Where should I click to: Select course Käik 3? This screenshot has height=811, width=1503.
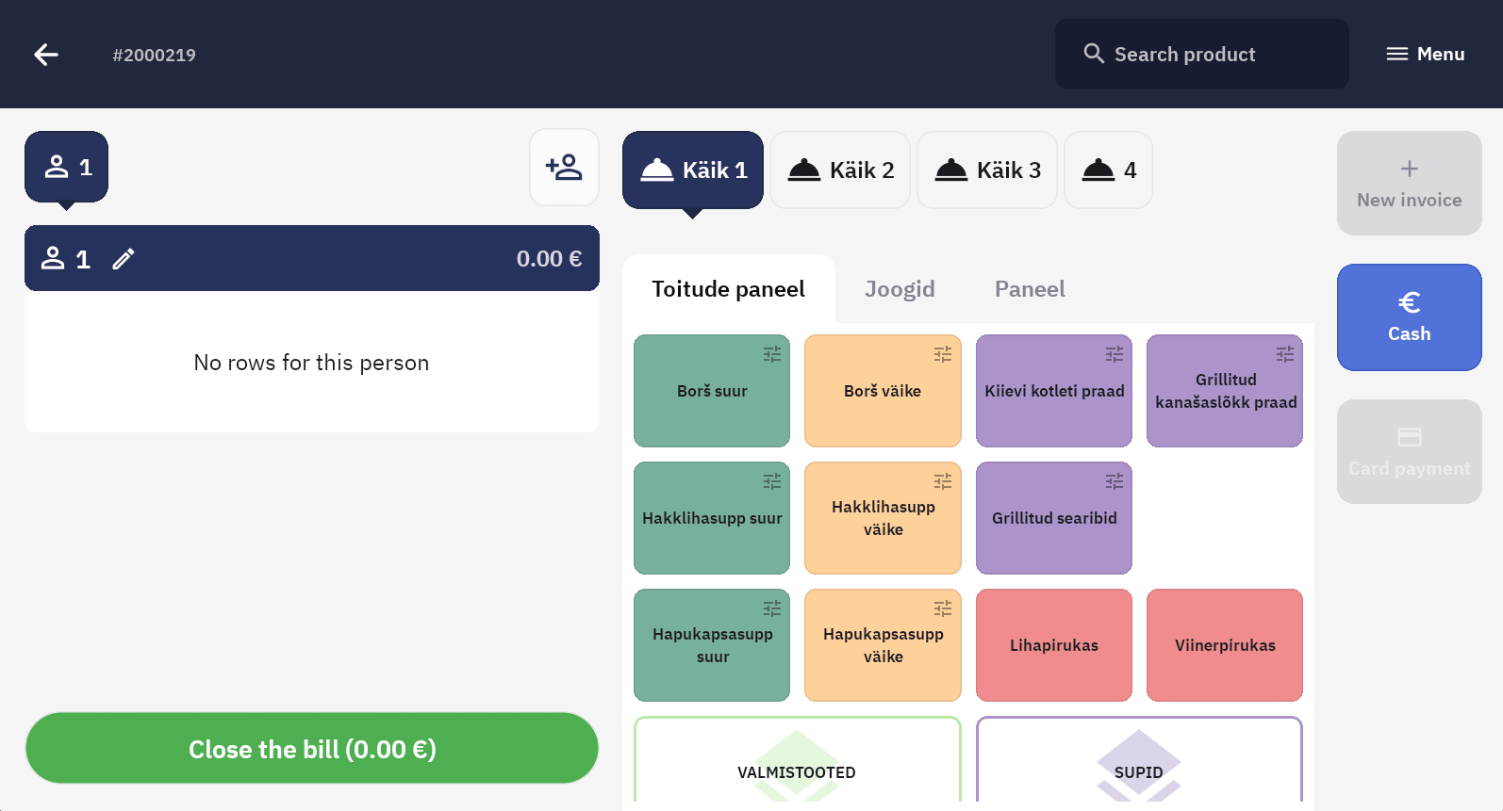987,170
